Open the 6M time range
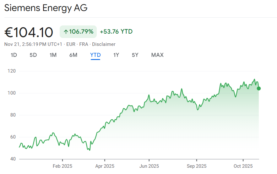Screen dimensions: 277x174 73,55
